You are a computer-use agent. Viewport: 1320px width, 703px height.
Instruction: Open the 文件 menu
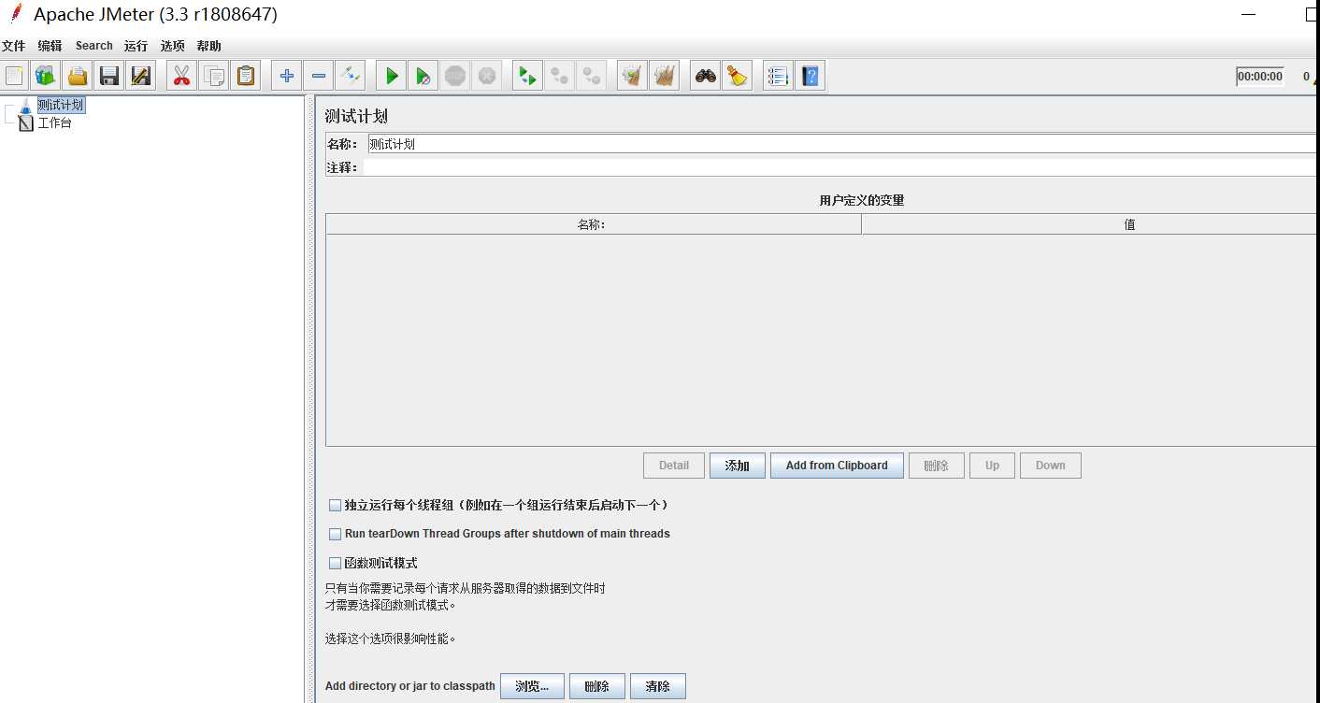[x=13, y=46]
